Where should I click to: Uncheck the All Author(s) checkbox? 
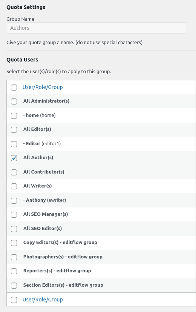[14, 158]
